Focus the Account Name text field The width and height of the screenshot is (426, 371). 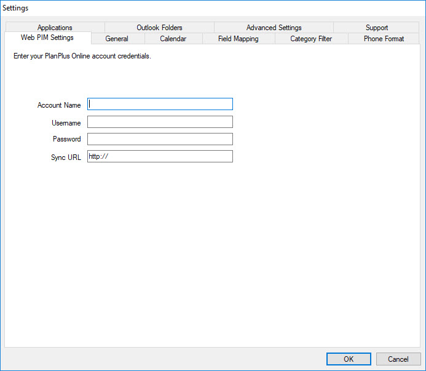point(160,104)
